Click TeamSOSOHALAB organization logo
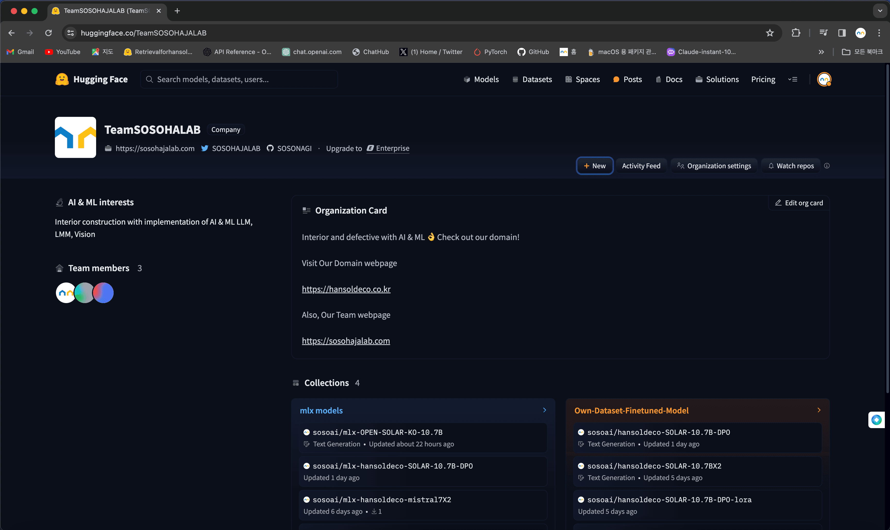The image size is (890, 530). (75, 137)
